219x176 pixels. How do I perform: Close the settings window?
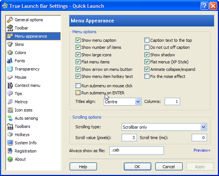tap(213, 6)
